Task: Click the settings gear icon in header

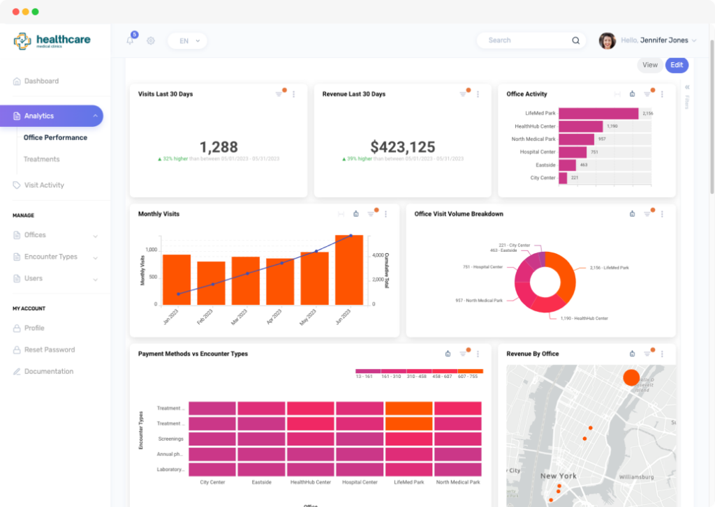Action: pyautogui.click(x=151, y=40)
